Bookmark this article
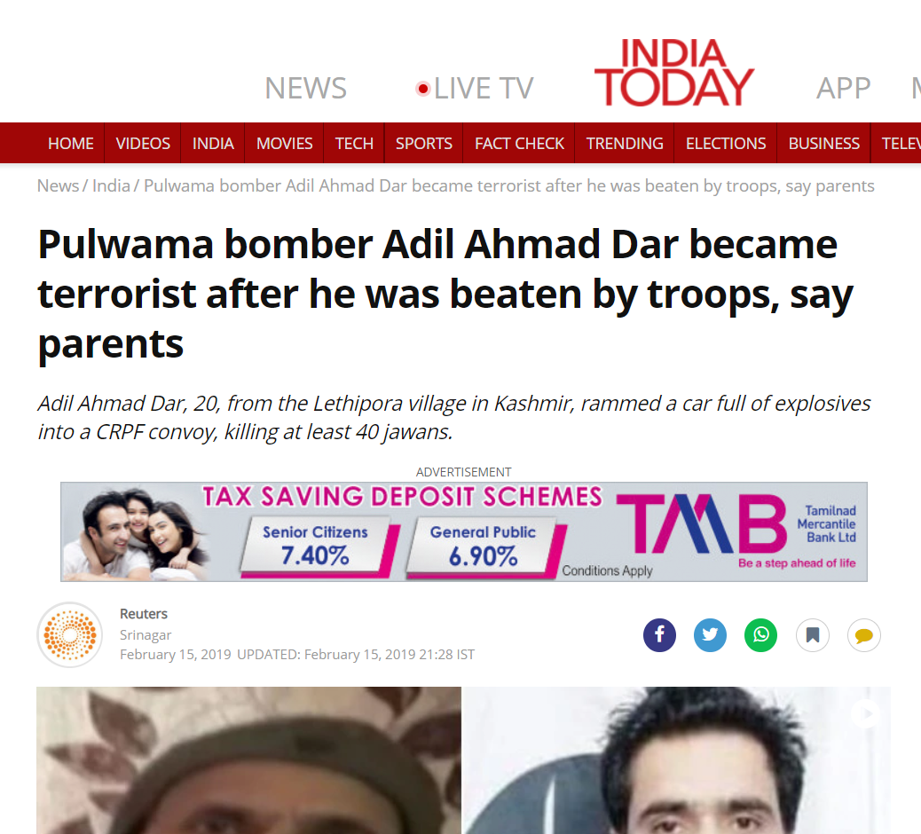This screenshot has height=834, width=921. 813,635
